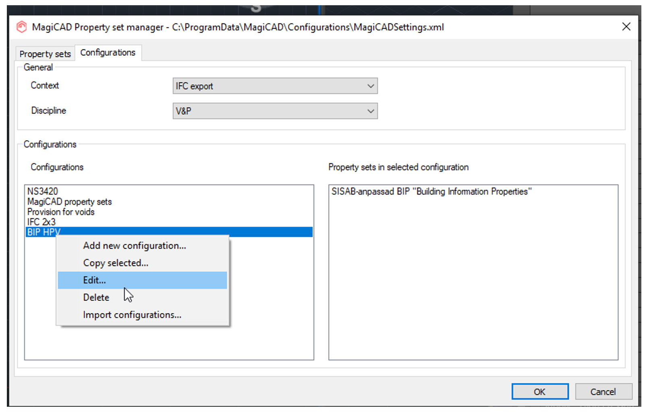Viewport: 647px width, 412px height.
Task: Select SISAB-anpassad BIP property set entry
Action: coord(473,191)
